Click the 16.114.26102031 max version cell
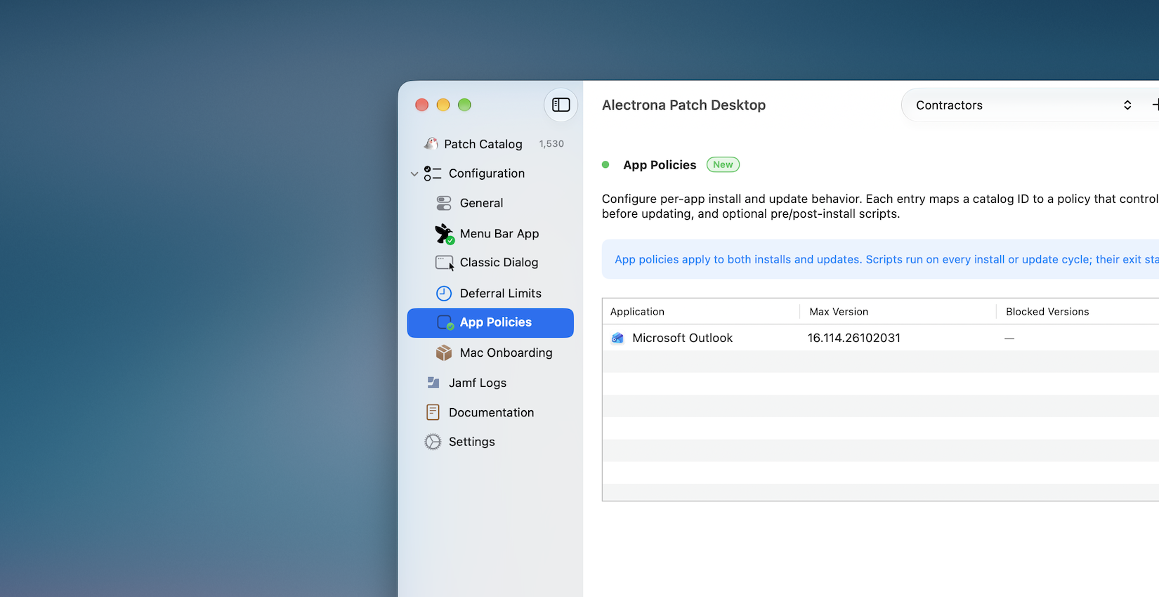Screen dimensions: 1159x597 (x=853, y=338)
